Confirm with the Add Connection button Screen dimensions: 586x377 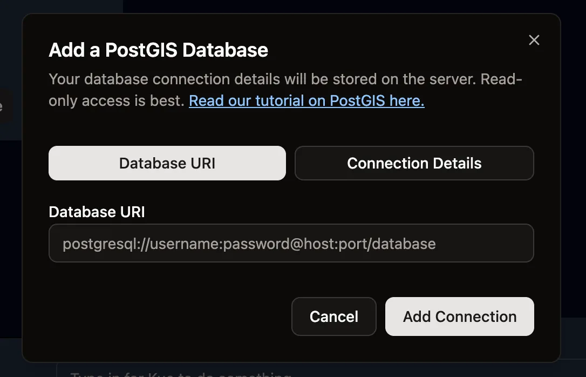460,317
